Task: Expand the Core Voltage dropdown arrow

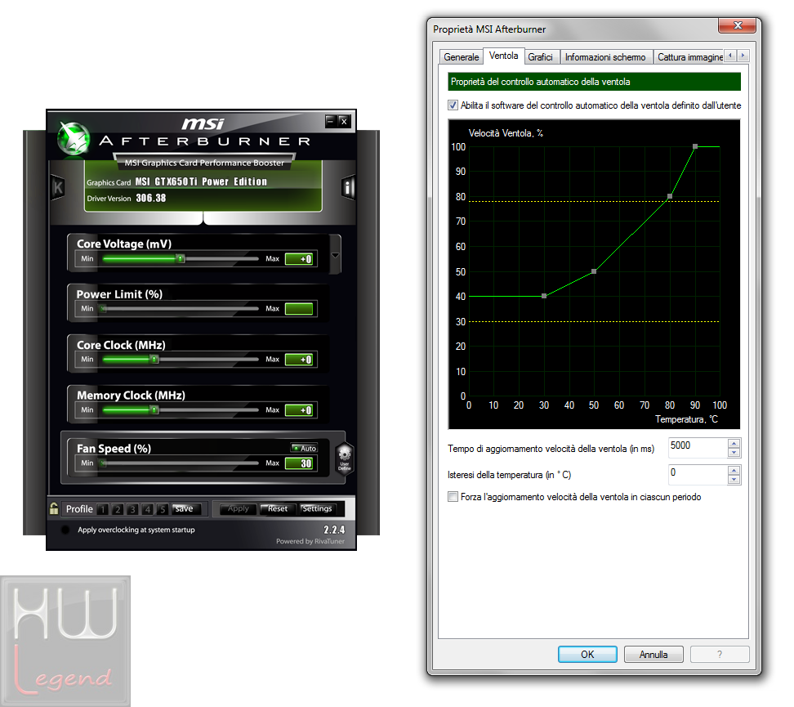Action: (335, 255)
